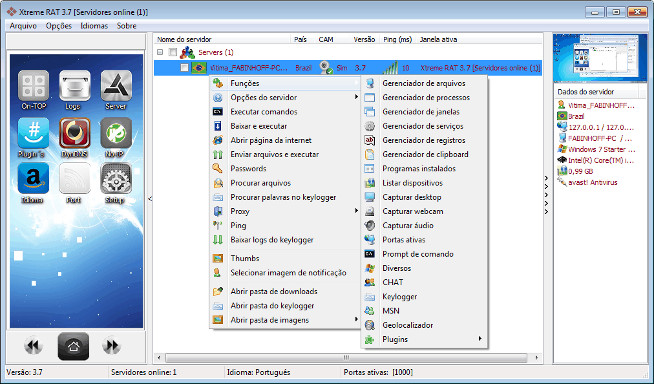The image size is (654, 384).
Task: Expand Abrir pasta de imagens submenu
Action: [285, 320]
